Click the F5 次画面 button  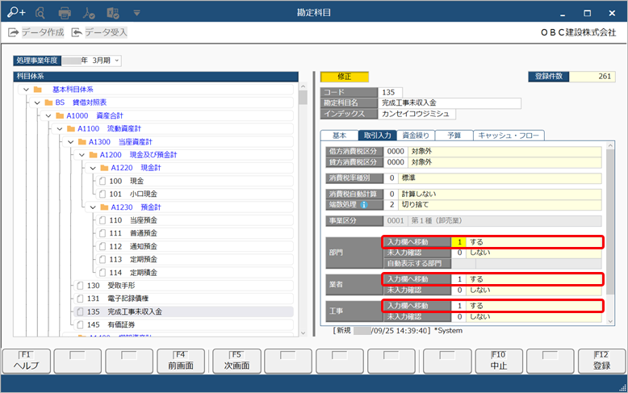[x=237, y=361]
